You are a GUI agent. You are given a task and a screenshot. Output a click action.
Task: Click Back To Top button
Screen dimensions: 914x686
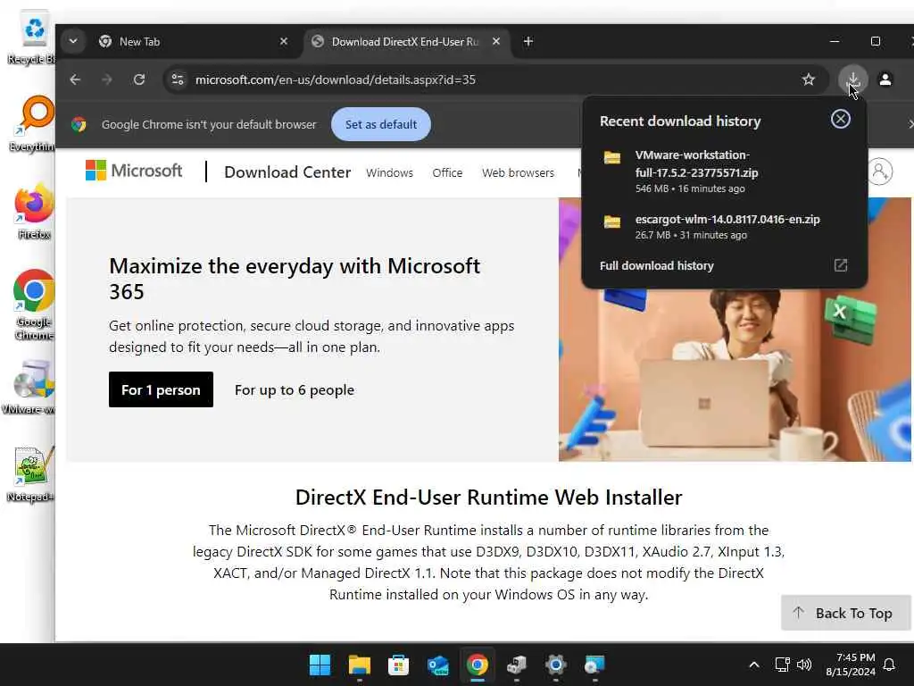[x=846, y=613]
